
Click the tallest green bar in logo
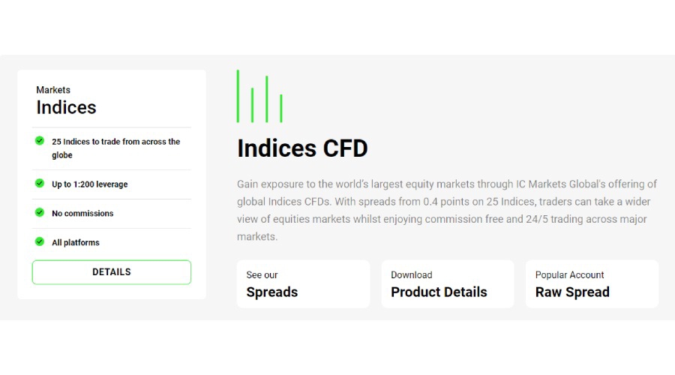[x=238, y=96]
